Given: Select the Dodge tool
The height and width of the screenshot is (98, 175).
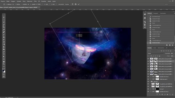Looking at the screenshot, I should pos(4,49).
